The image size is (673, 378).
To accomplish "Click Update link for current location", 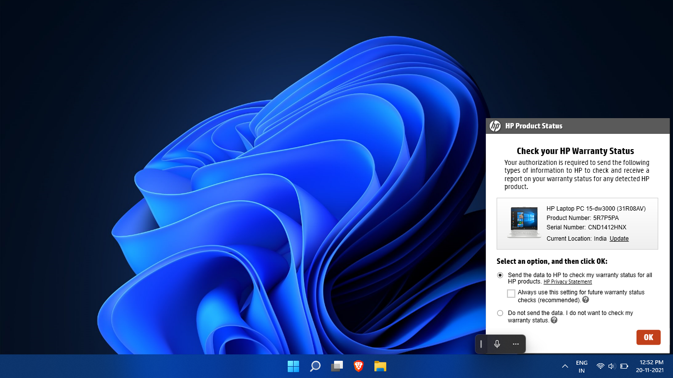I will [619, 239].
